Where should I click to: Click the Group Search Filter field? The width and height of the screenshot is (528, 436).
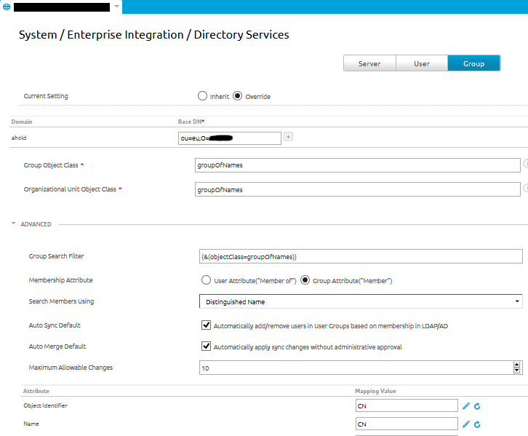(x=360, y=256)
